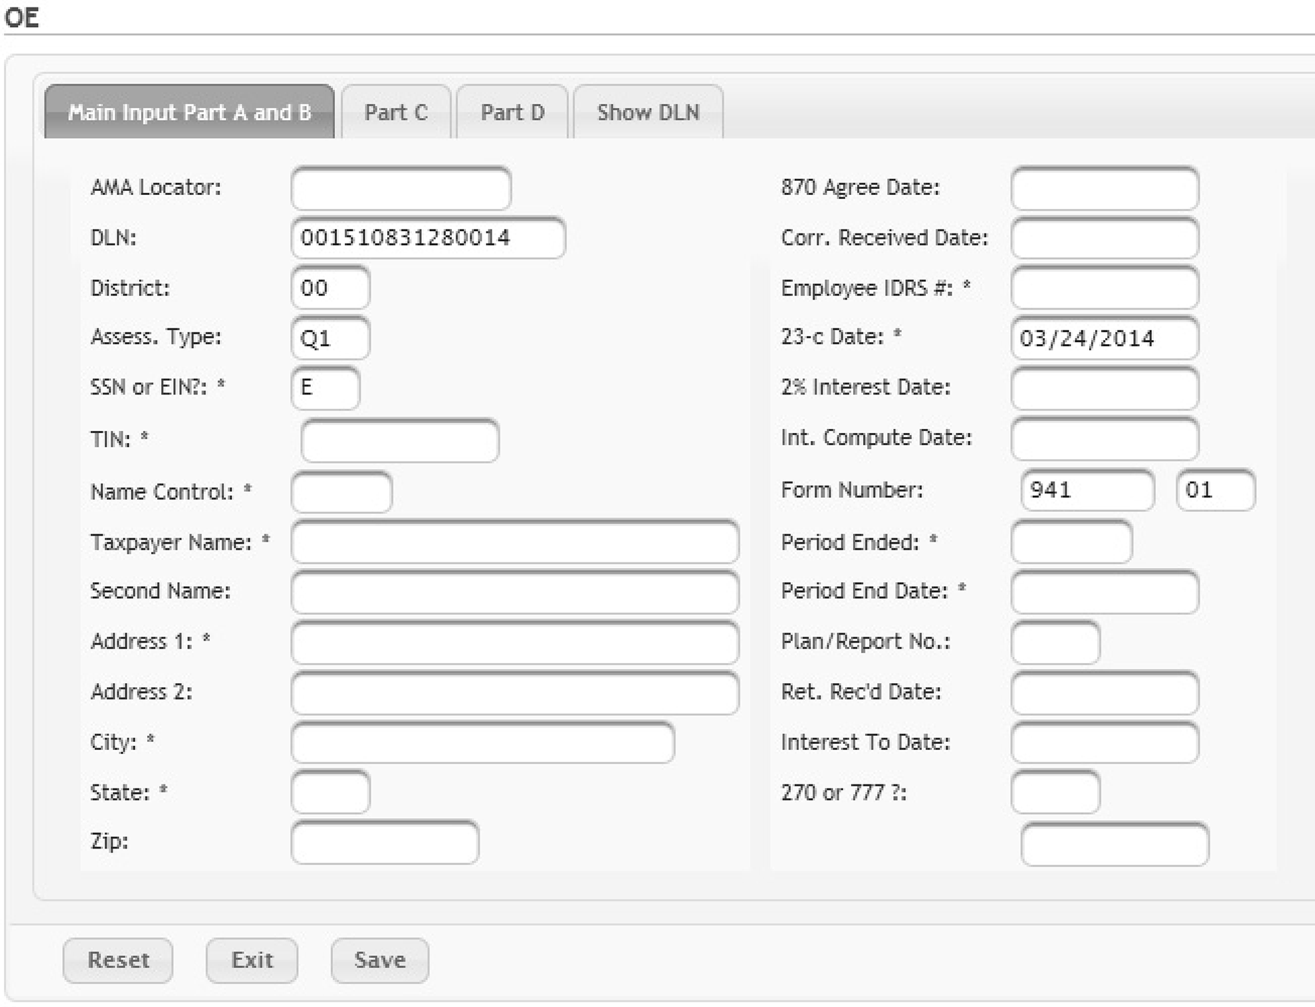Focus the AMA Locator input field

coord(401,188)
